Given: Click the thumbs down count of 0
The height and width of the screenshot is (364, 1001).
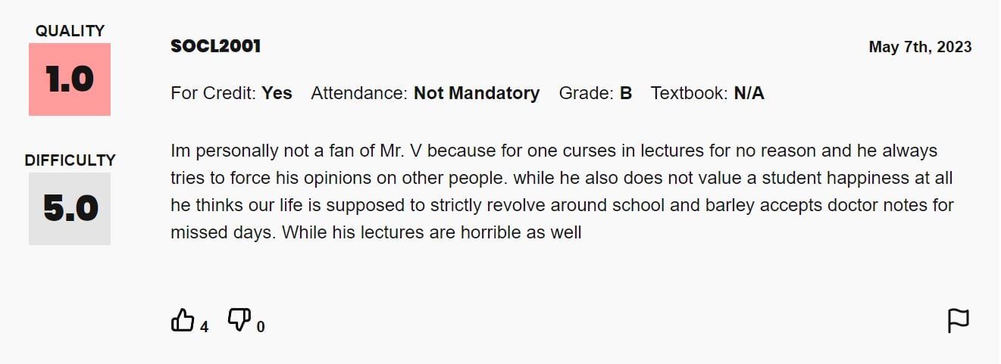Looking at the screenshot, I should pos(261,327).
